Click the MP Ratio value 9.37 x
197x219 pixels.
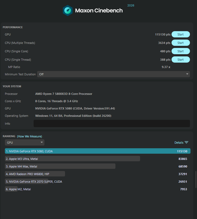pyautogui.click(x=166, y=67)
